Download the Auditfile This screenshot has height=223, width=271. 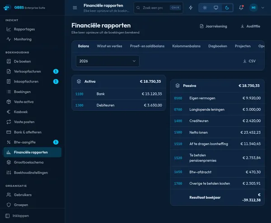pos(250,26)
